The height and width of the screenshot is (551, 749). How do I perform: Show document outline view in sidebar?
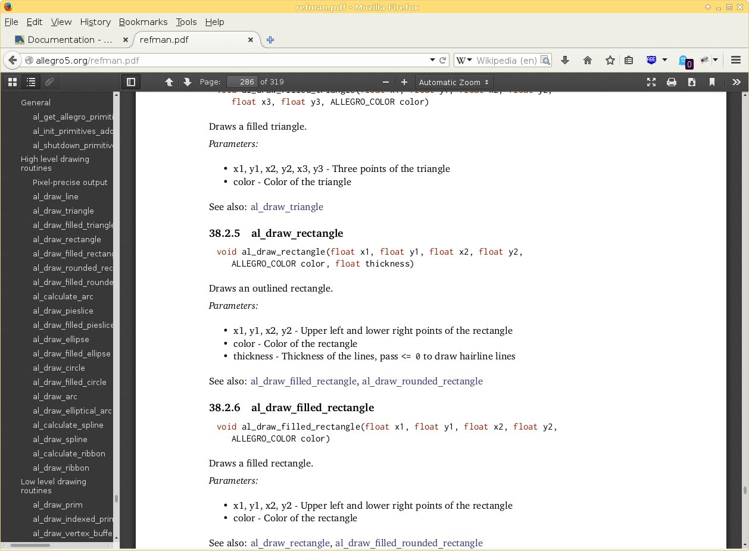pos(31,82)
